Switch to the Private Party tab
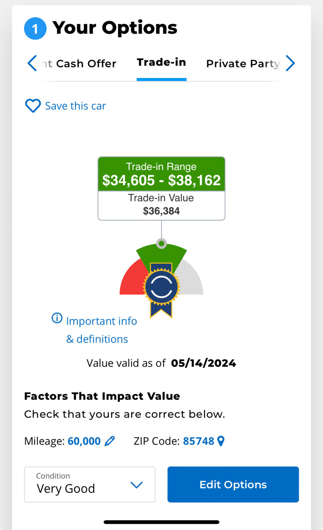The image size is (323, 530). [243, 64]
